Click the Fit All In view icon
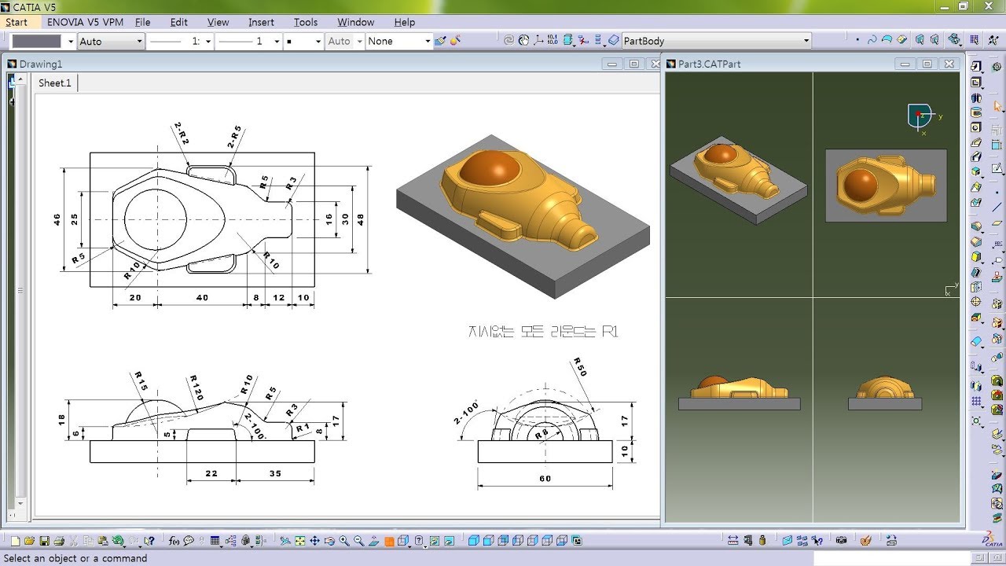The height and width of the screenshot is (566, 1006). 300,541
